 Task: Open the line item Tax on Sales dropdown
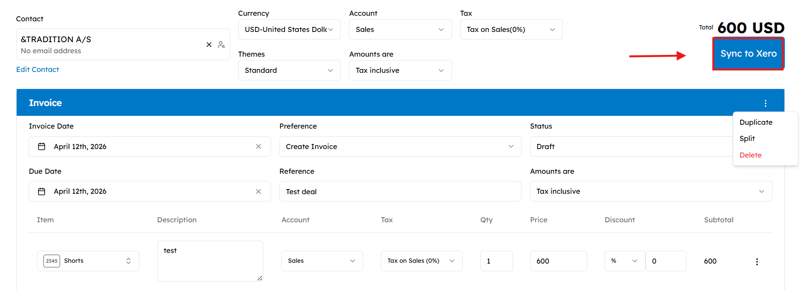click(421, 261)
